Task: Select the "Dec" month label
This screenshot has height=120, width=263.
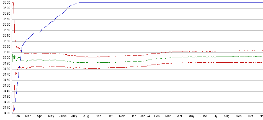Action: point(133,116)
